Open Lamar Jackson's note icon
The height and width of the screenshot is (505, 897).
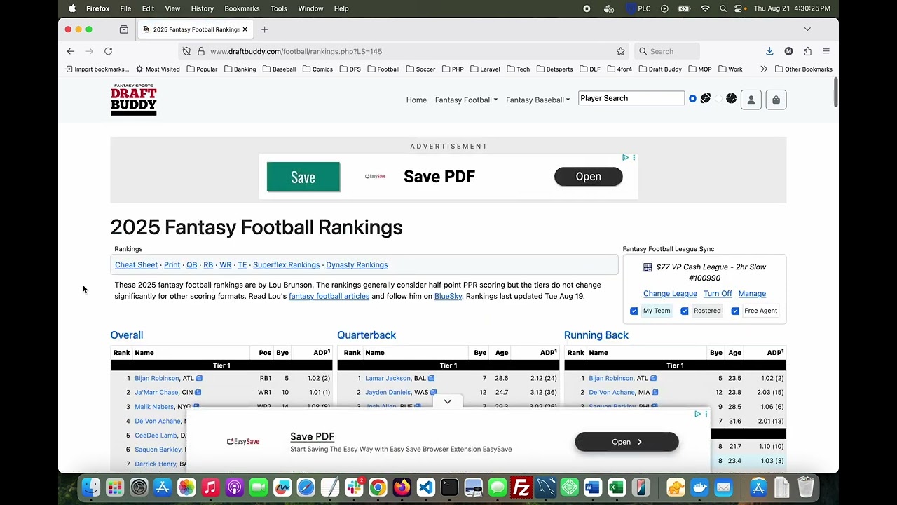pyautogui.click(x=431, y=378)
